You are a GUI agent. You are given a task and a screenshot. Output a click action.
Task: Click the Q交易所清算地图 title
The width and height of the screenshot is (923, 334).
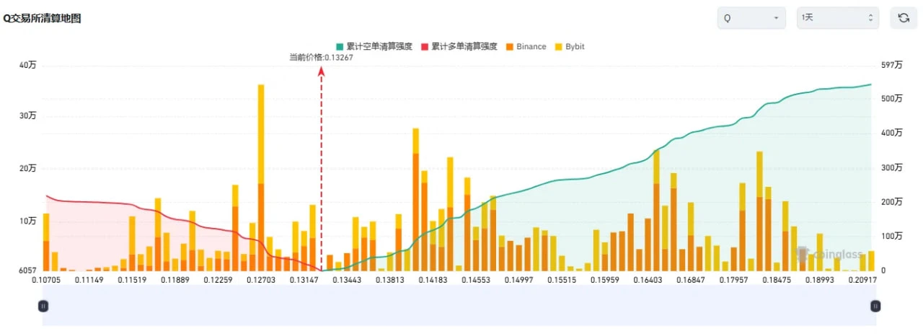pos(42,19)
